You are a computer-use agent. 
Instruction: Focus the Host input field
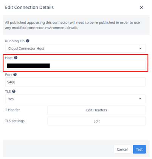point(75,65)
